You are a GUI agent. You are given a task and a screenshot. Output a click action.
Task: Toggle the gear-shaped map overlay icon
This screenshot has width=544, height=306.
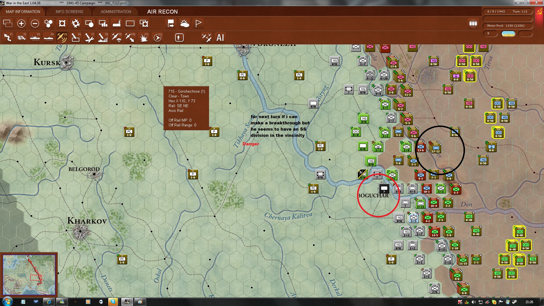[x=76, y=24]
